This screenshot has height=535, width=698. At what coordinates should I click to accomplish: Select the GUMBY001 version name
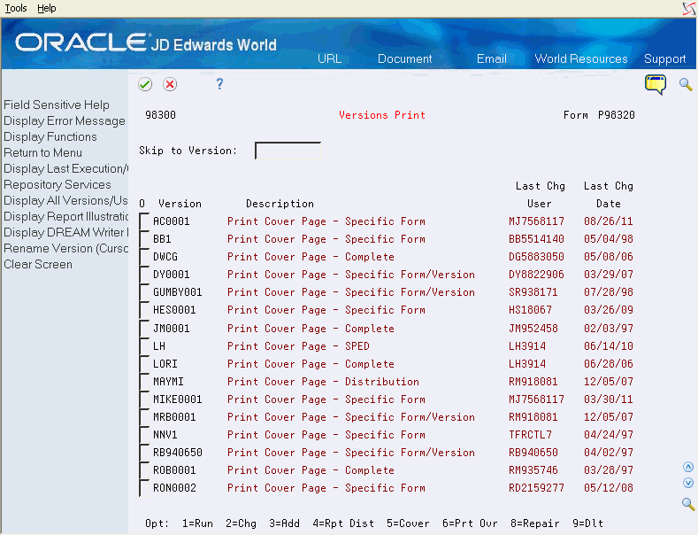coord(178,292)
